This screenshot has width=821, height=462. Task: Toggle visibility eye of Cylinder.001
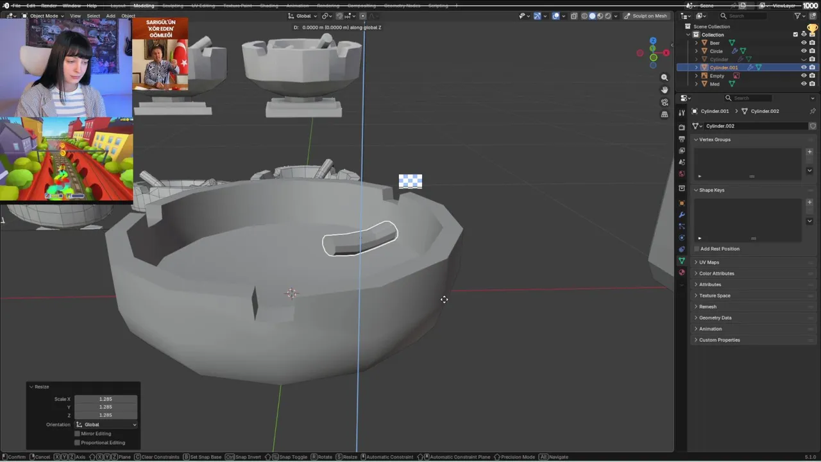(x=804, y=67)
